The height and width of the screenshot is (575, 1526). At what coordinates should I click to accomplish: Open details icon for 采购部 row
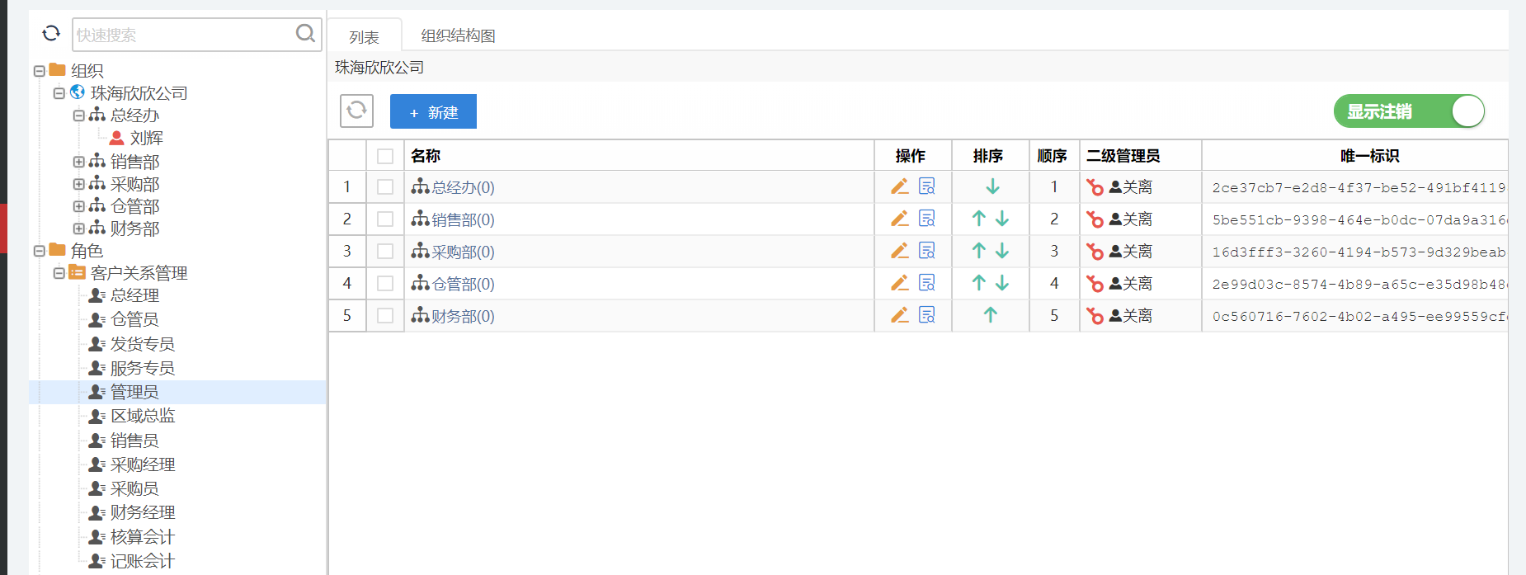tap(927, 251)
